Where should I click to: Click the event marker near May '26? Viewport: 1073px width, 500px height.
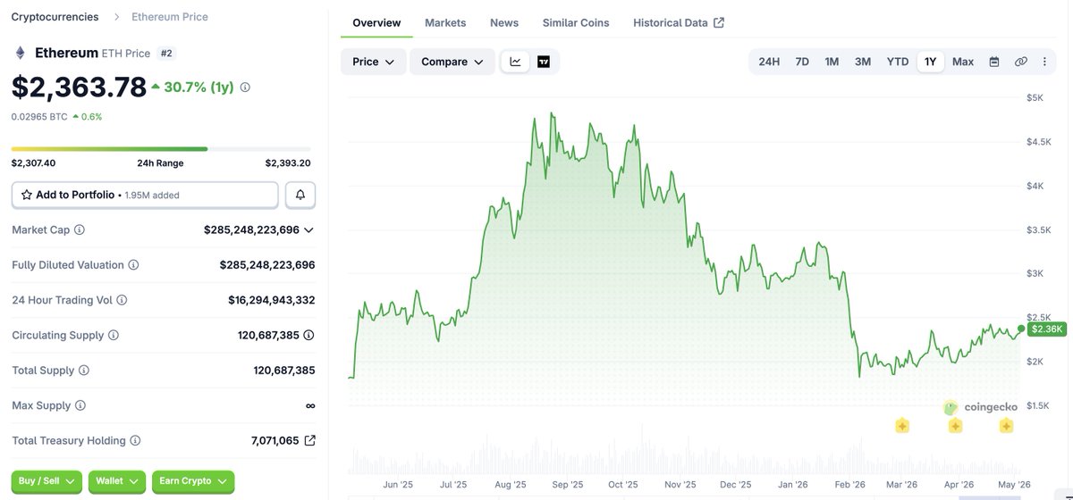point(1006,426)
